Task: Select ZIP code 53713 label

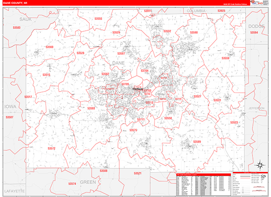Action: click(x=150, y=102)
